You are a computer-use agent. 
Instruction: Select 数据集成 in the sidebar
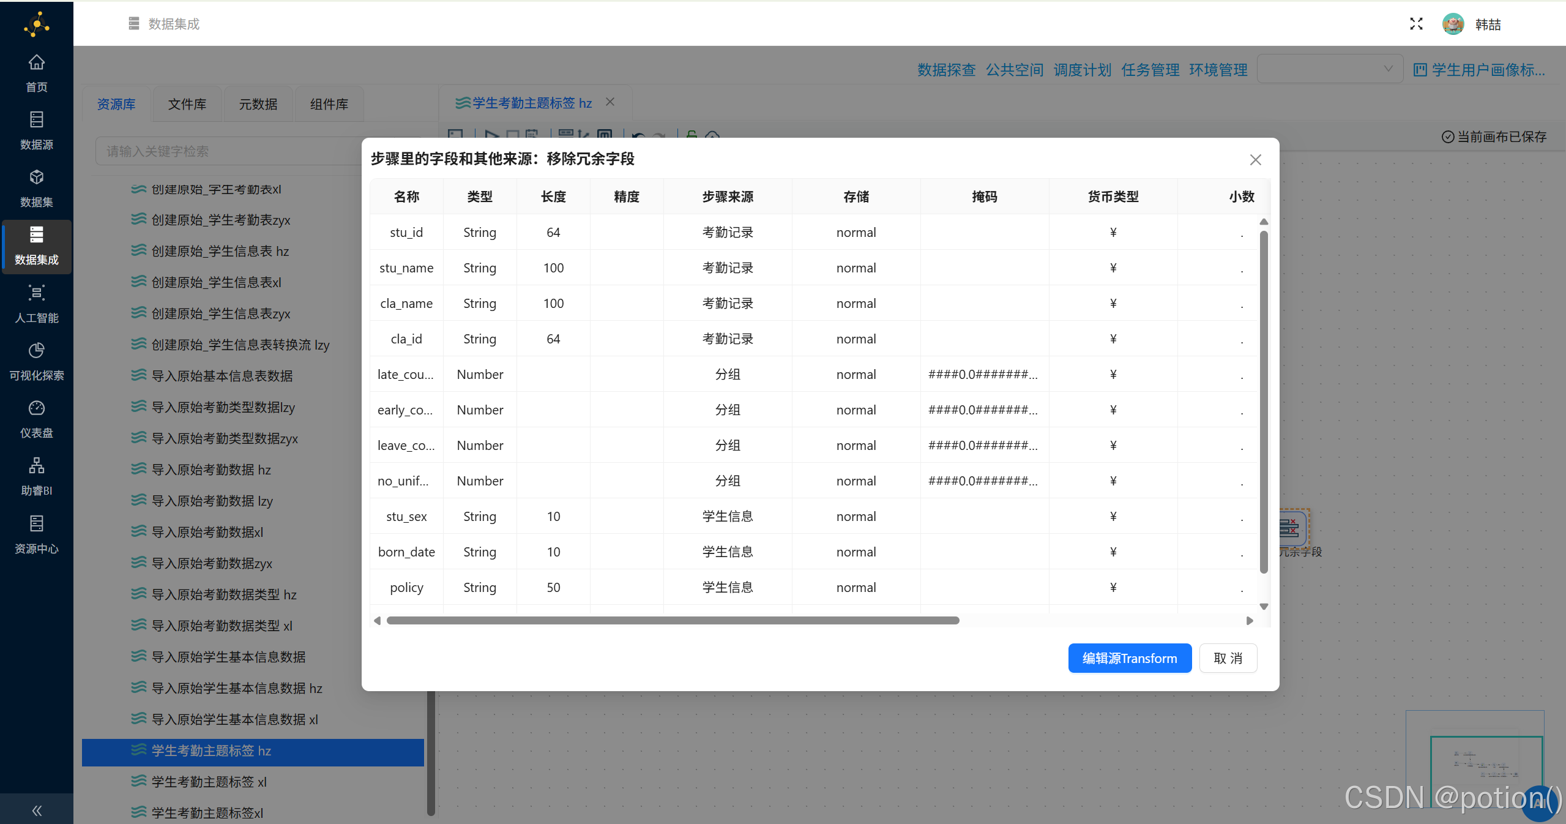pos(37,246)
